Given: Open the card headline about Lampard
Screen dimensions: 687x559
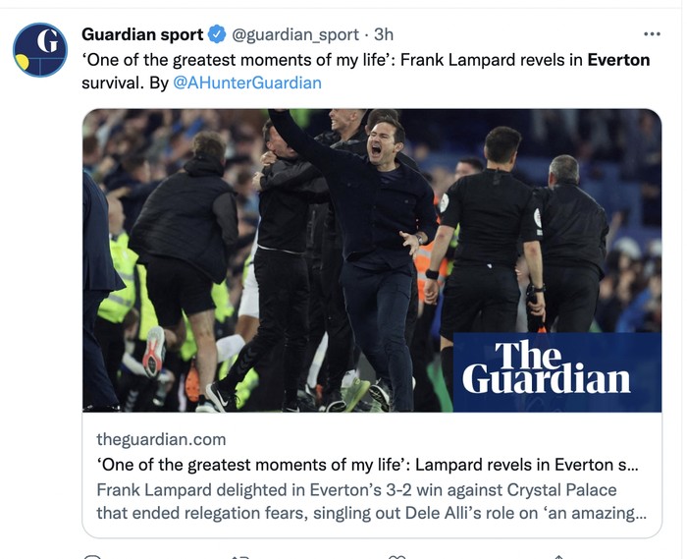Looking at the screenshot, I should tap(367, 464).
